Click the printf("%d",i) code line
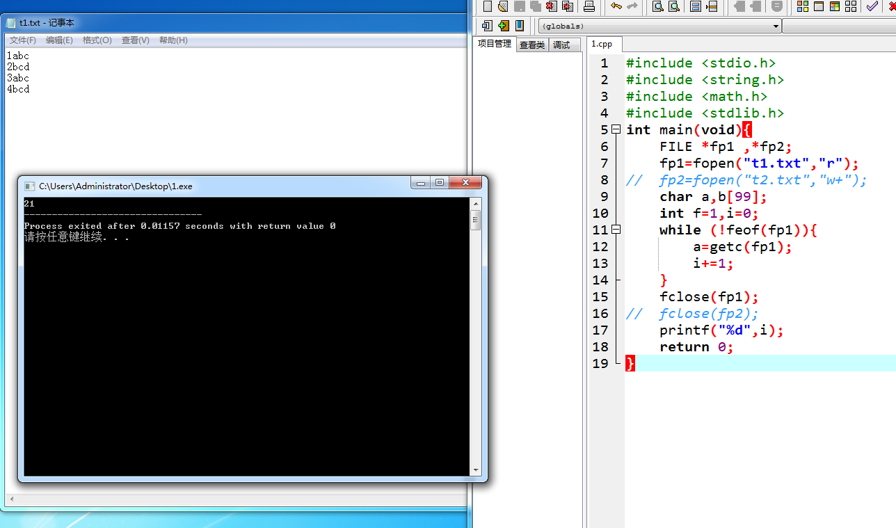896x528 pixels. point(721,330)
